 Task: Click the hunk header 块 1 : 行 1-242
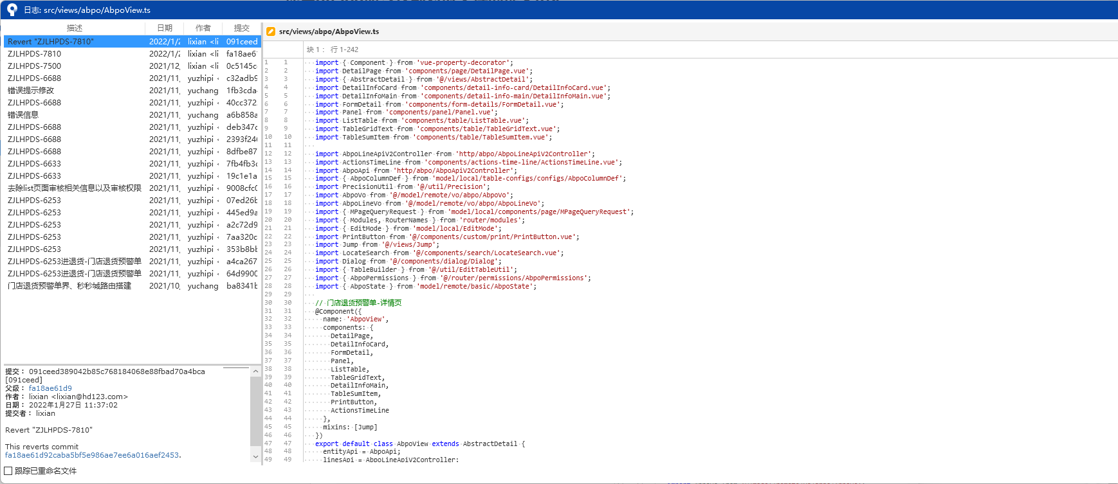click(x=333, y=49)
